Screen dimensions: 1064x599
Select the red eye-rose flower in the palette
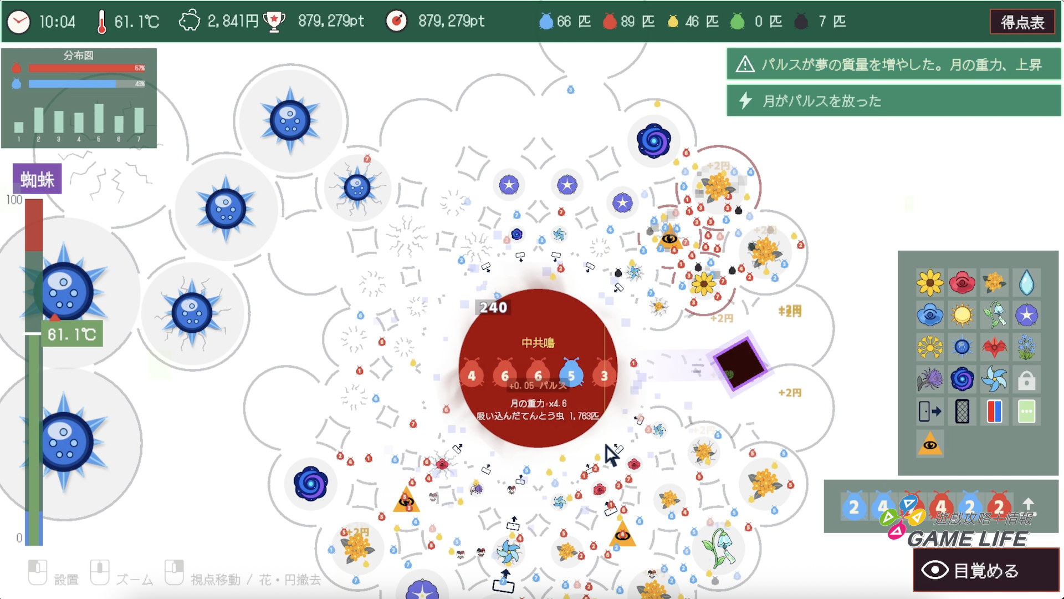tap(962, 283)
